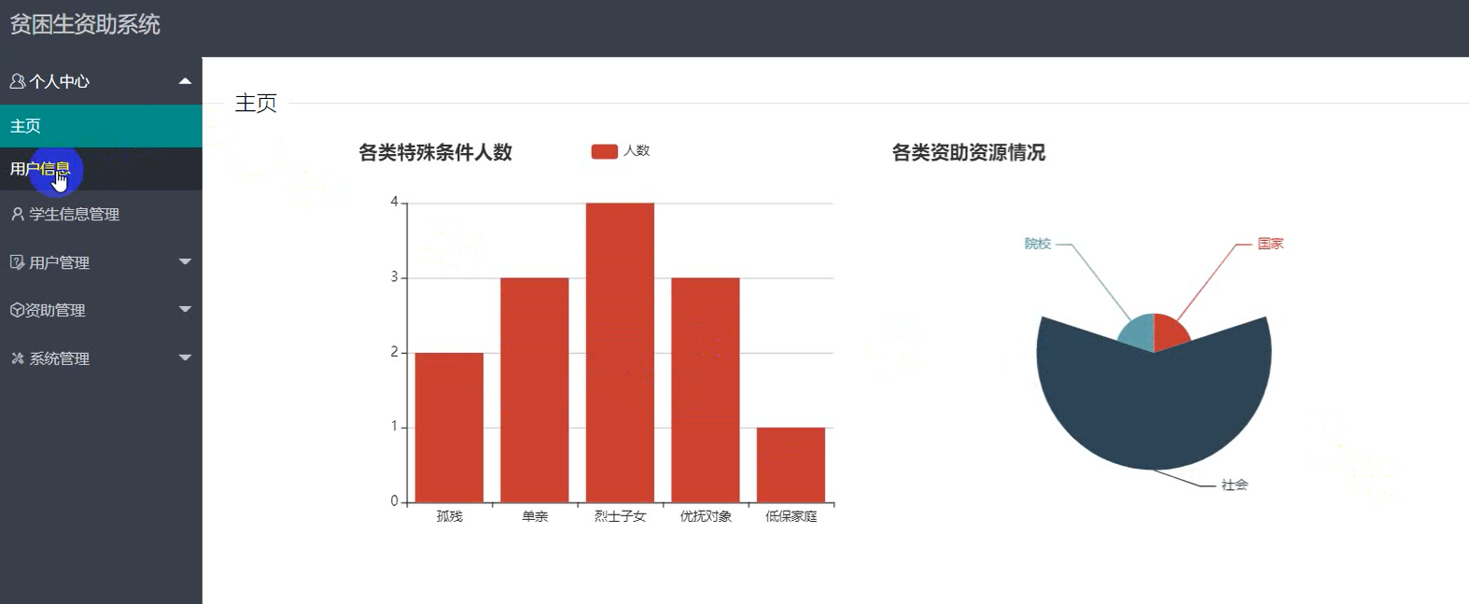Select the 主页 menu item
This screenshot has width=1469, height=604.
[101, 126]
